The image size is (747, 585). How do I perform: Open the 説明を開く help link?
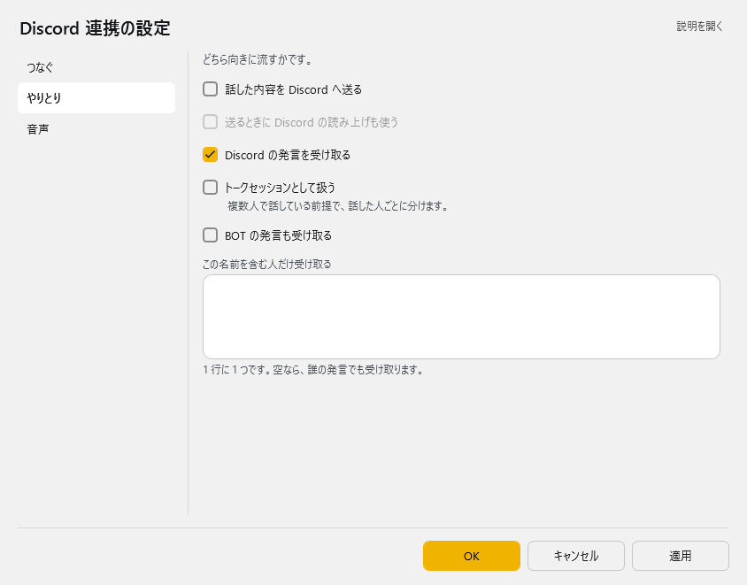coord(699,27)
